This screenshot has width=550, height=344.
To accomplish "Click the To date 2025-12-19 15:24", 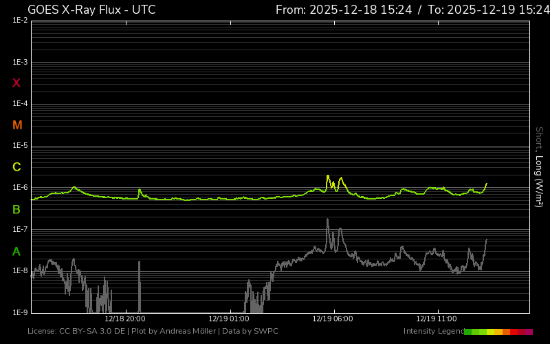I will tap(488, 10).
